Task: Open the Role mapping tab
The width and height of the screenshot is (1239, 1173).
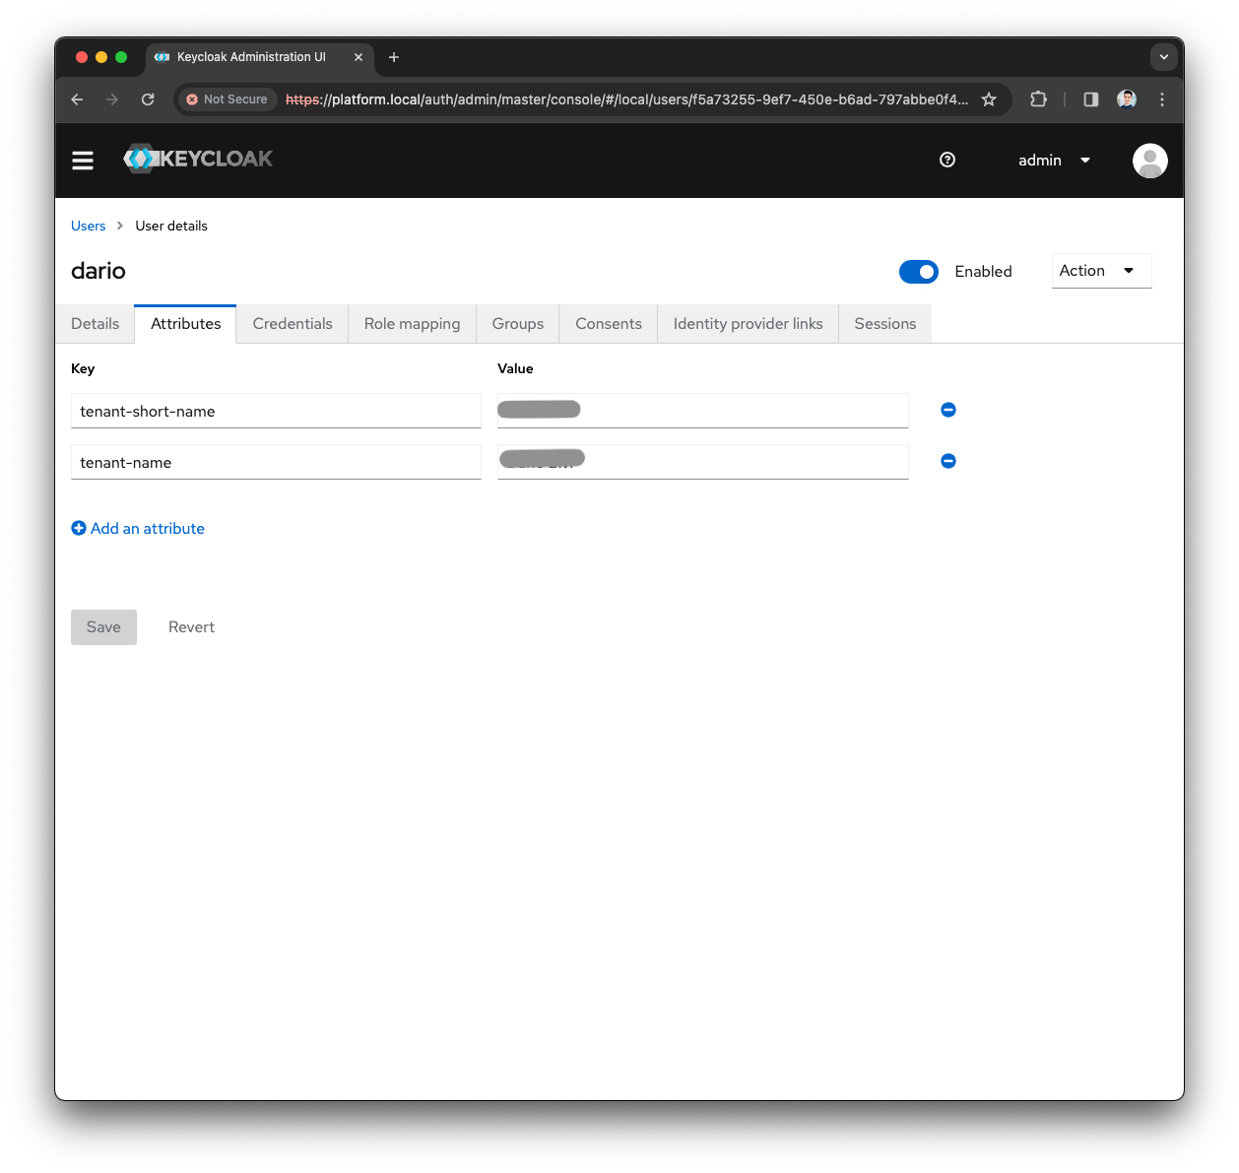Action: (412, 323)
